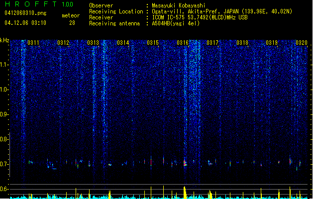Click the Observer label

coord(101,5)
